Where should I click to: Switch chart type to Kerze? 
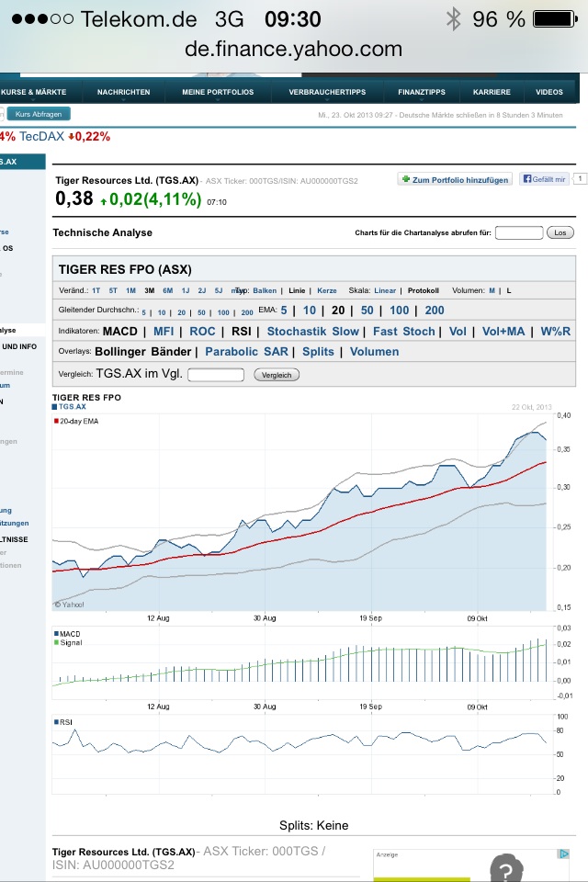[328, 290]
